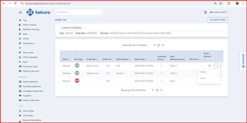Viewport: 247px width, 123px height.
Task: Open order Id 106 link
Action: coord(107,81)
